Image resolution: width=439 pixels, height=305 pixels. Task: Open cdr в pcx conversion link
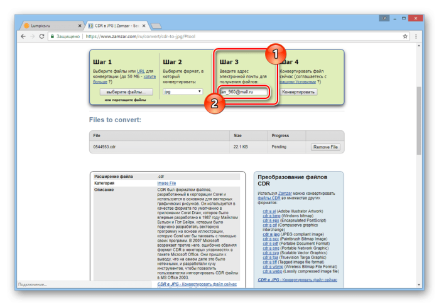pyautogui.click(x=271, y=239)
